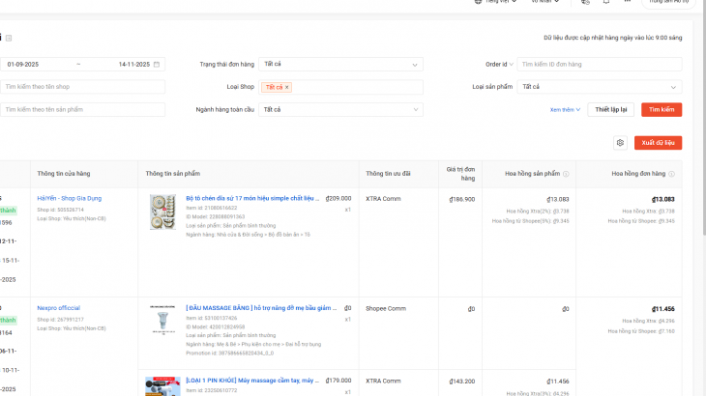Click product price ₫179.000
Image resolution: width=706 pixels, height=396 pixels.
coord(338,381)
